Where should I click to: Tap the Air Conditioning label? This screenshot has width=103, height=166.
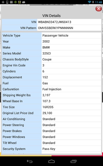tap(14, 119)
